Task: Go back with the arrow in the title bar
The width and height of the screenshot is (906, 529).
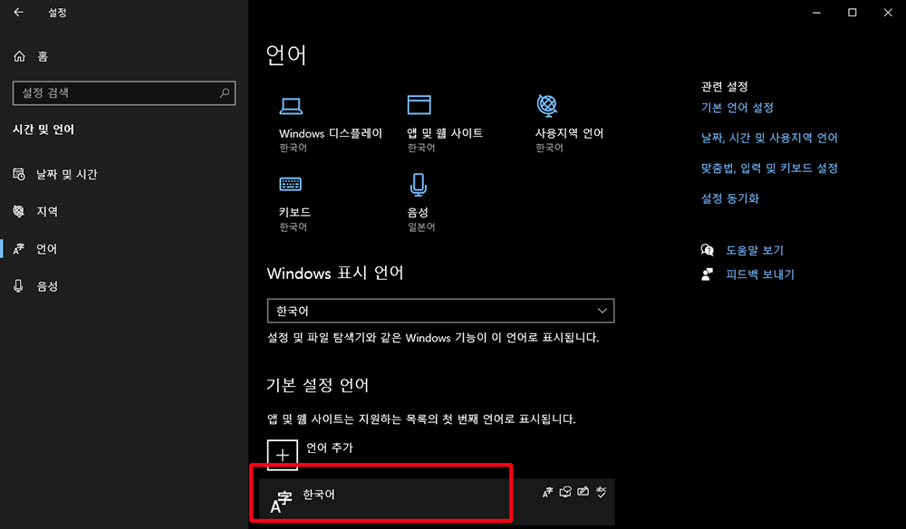Action: click(18, 12)
